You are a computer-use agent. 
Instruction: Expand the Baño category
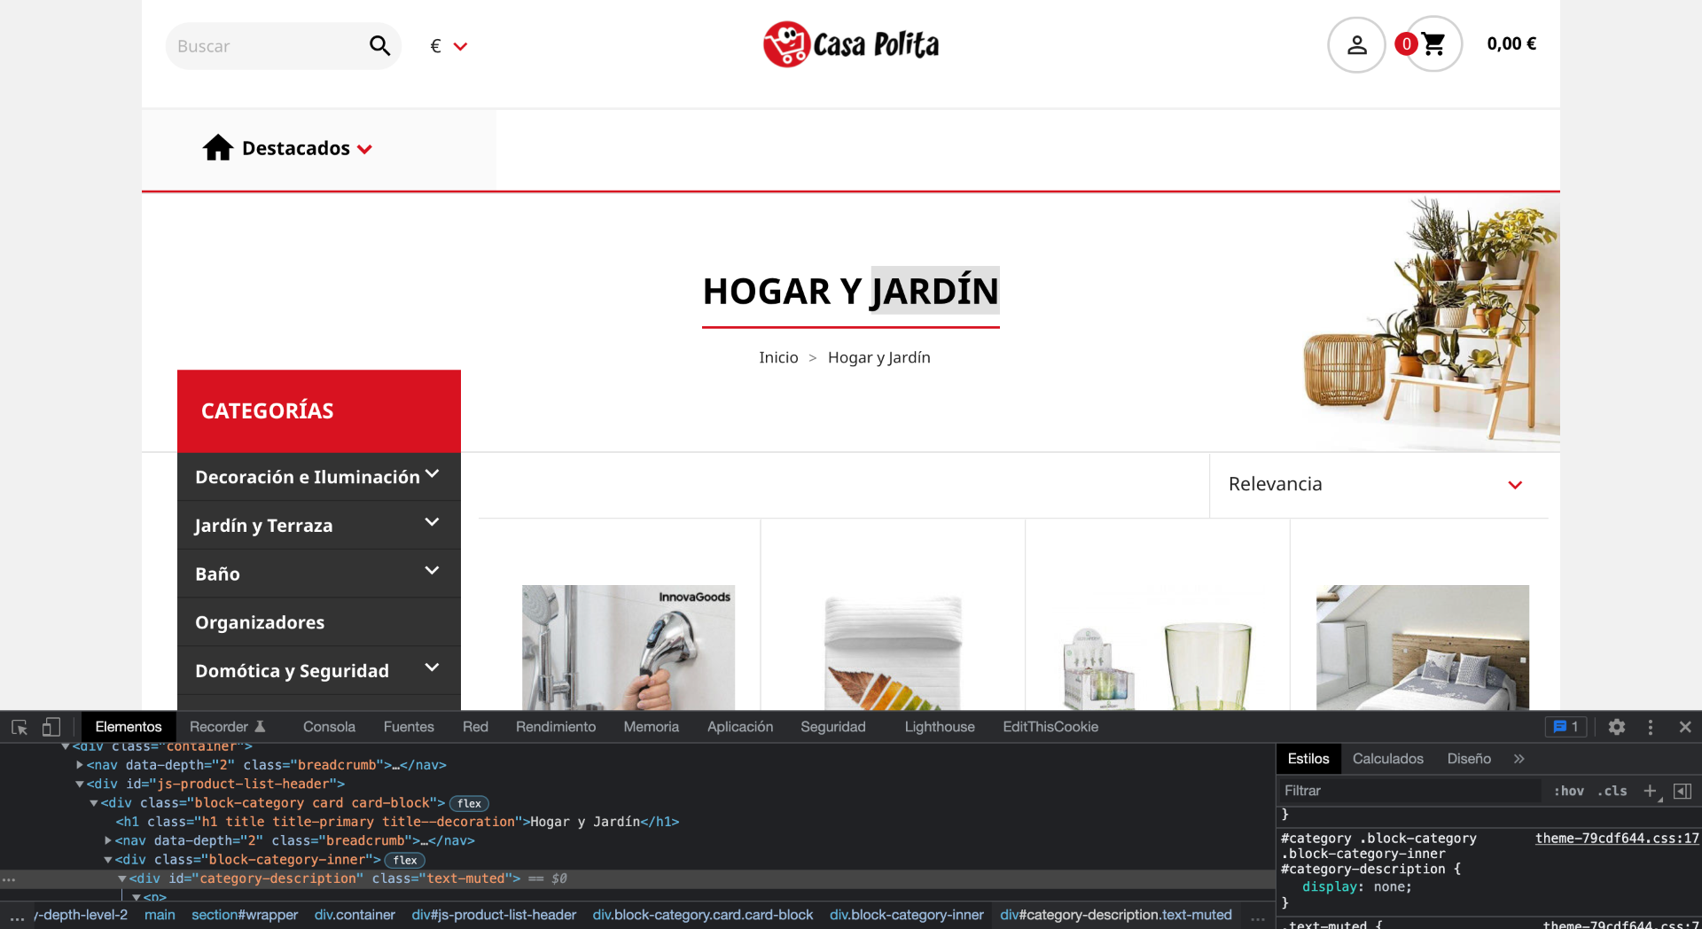click(x=433, y=571)
